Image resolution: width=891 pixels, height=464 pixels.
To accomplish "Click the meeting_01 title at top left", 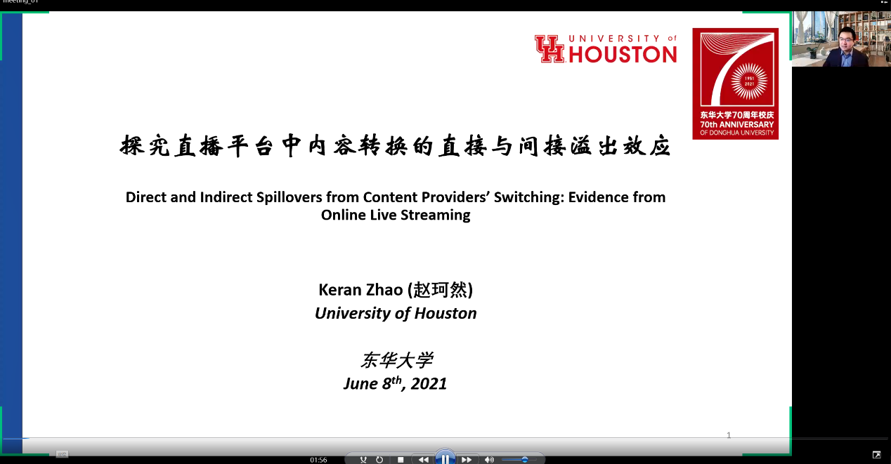I will coord(20,2).
